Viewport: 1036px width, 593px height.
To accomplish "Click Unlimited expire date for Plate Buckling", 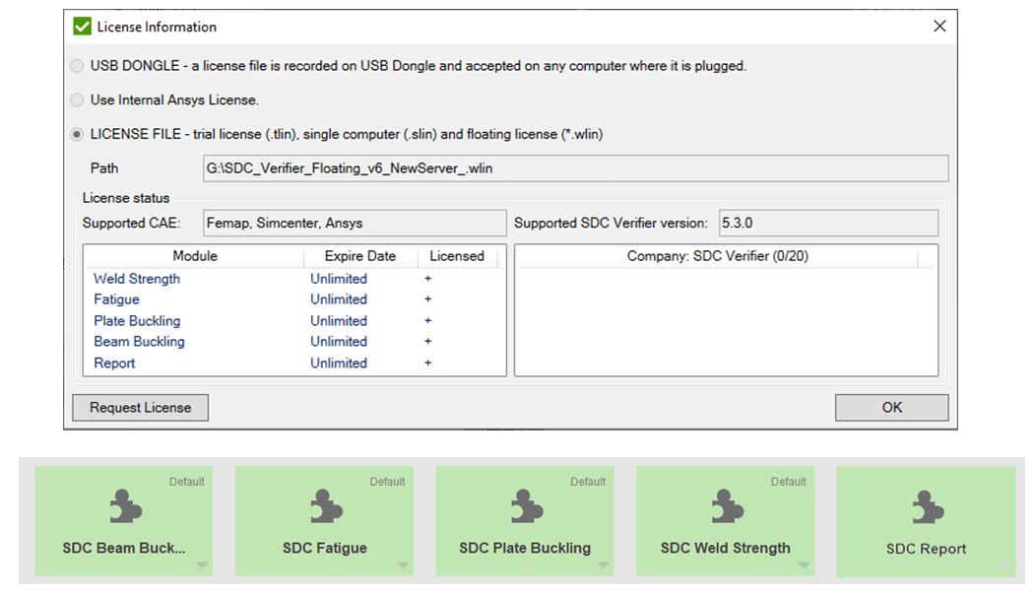I will tap(339, 320).
